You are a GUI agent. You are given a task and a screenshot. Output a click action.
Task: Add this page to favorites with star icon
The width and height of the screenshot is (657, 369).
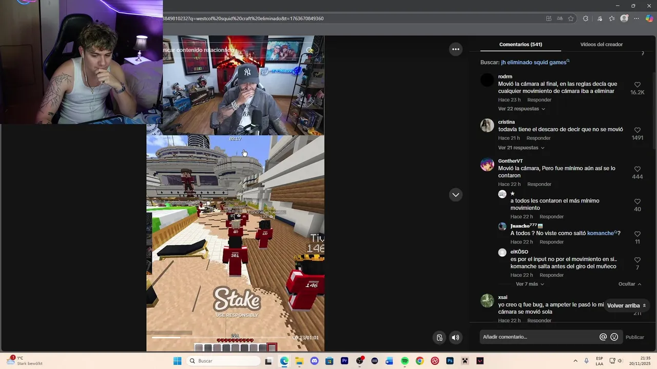[x=571, y=18]
